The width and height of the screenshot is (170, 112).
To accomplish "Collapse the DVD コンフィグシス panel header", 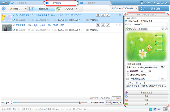I will click(146, 15).
